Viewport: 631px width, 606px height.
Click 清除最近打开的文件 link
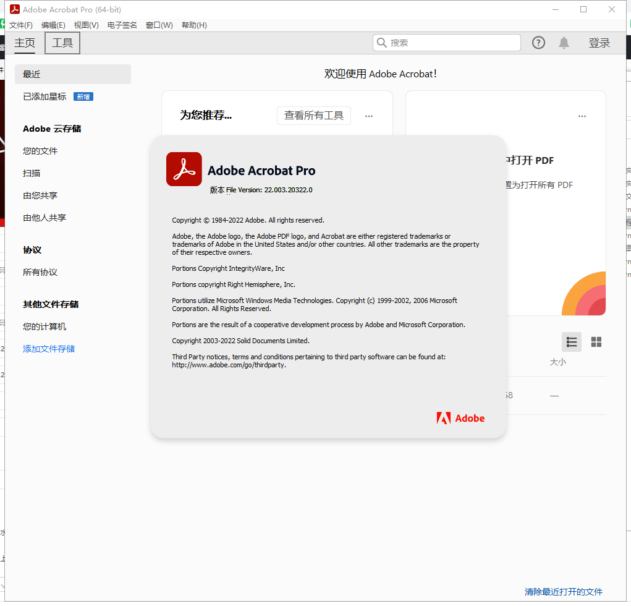pos(563,592)
